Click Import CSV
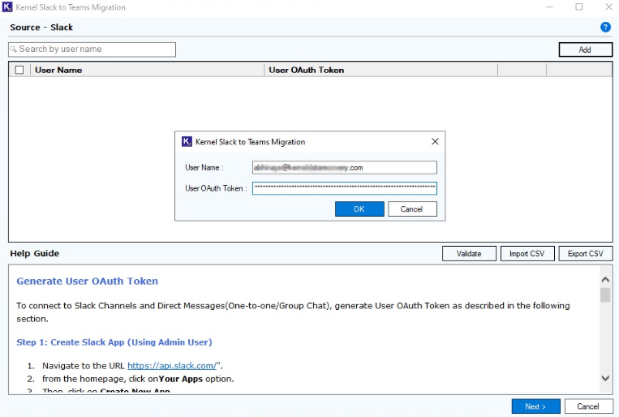 pos(527,253)
